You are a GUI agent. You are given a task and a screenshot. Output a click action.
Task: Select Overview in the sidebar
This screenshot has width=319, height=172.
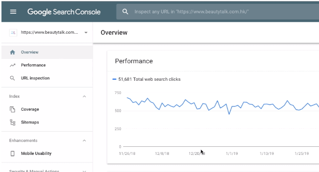tap(47, 52)
